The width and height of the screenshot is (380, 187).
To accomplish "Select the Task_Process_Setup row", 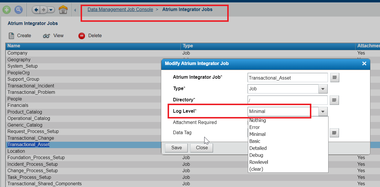I will [x=193, y=177].
